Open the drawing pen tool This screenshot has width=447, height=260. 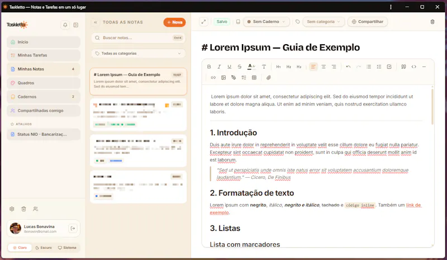[234, 78]
